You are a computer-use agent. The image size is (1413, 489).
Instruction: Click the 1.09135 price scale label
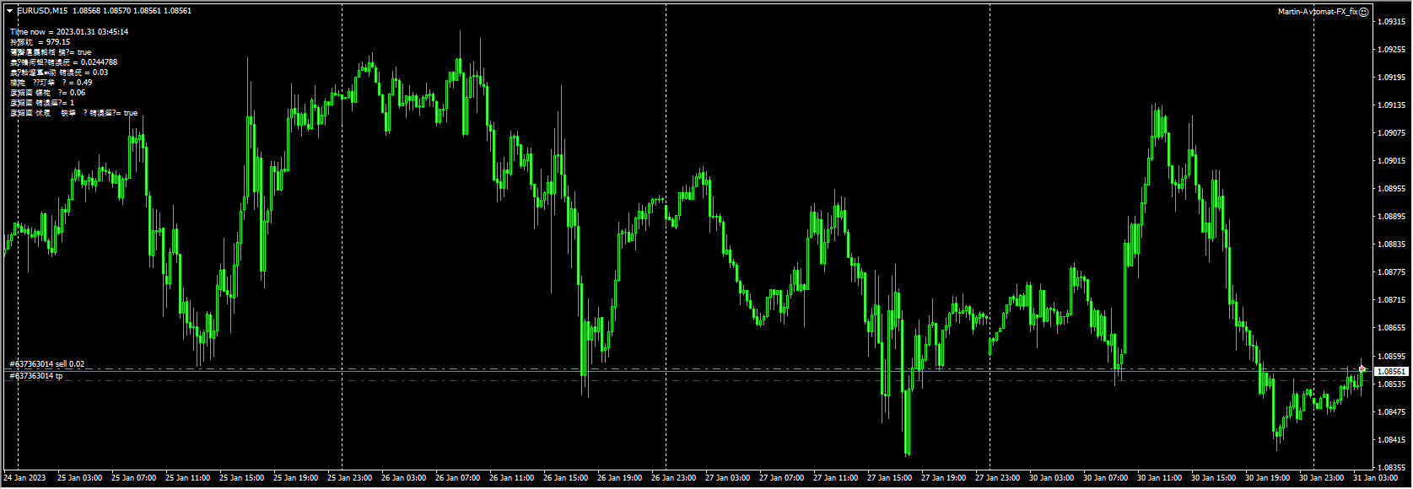click(1392, 105)
